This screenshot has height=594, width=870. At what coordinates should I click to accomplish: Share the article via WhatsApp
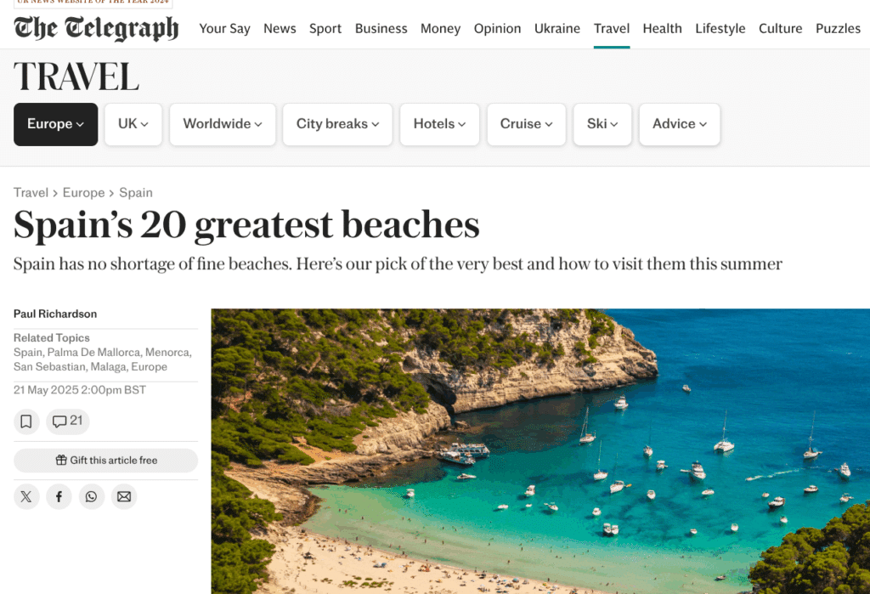[x=92, y=496]
